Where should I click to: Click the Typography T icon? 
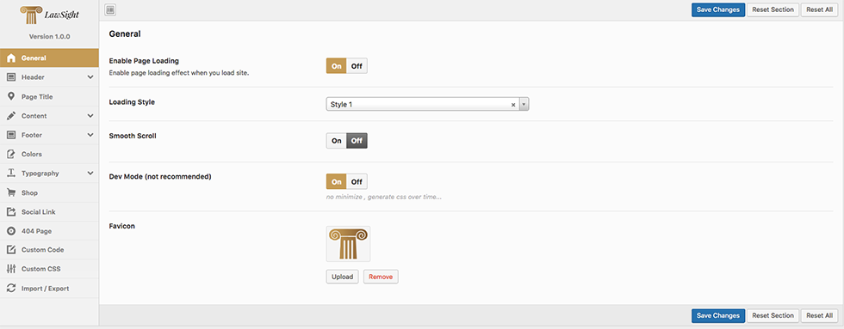10,174
